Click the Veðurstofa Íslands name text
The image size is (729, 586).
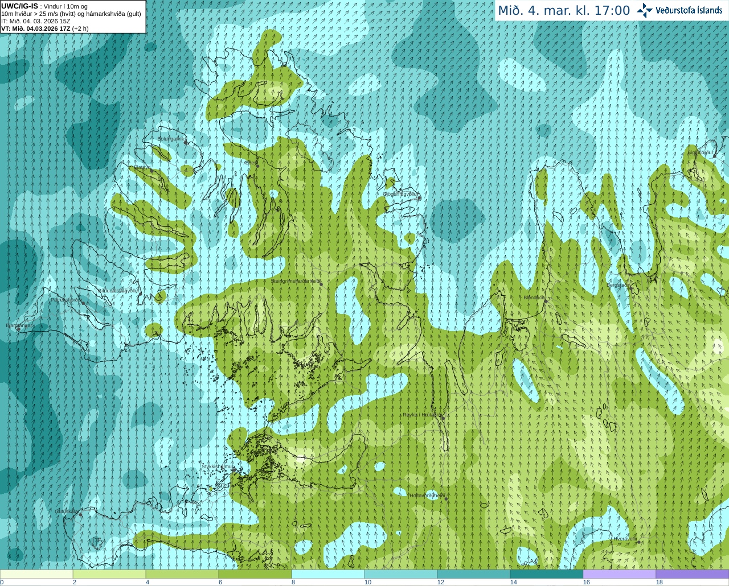tap(689, 10)
